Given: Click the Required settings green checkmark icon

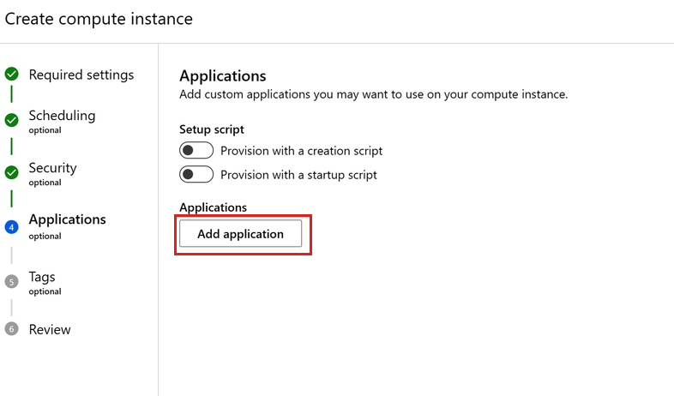Looking at the screenshot, I should (11, 75).
